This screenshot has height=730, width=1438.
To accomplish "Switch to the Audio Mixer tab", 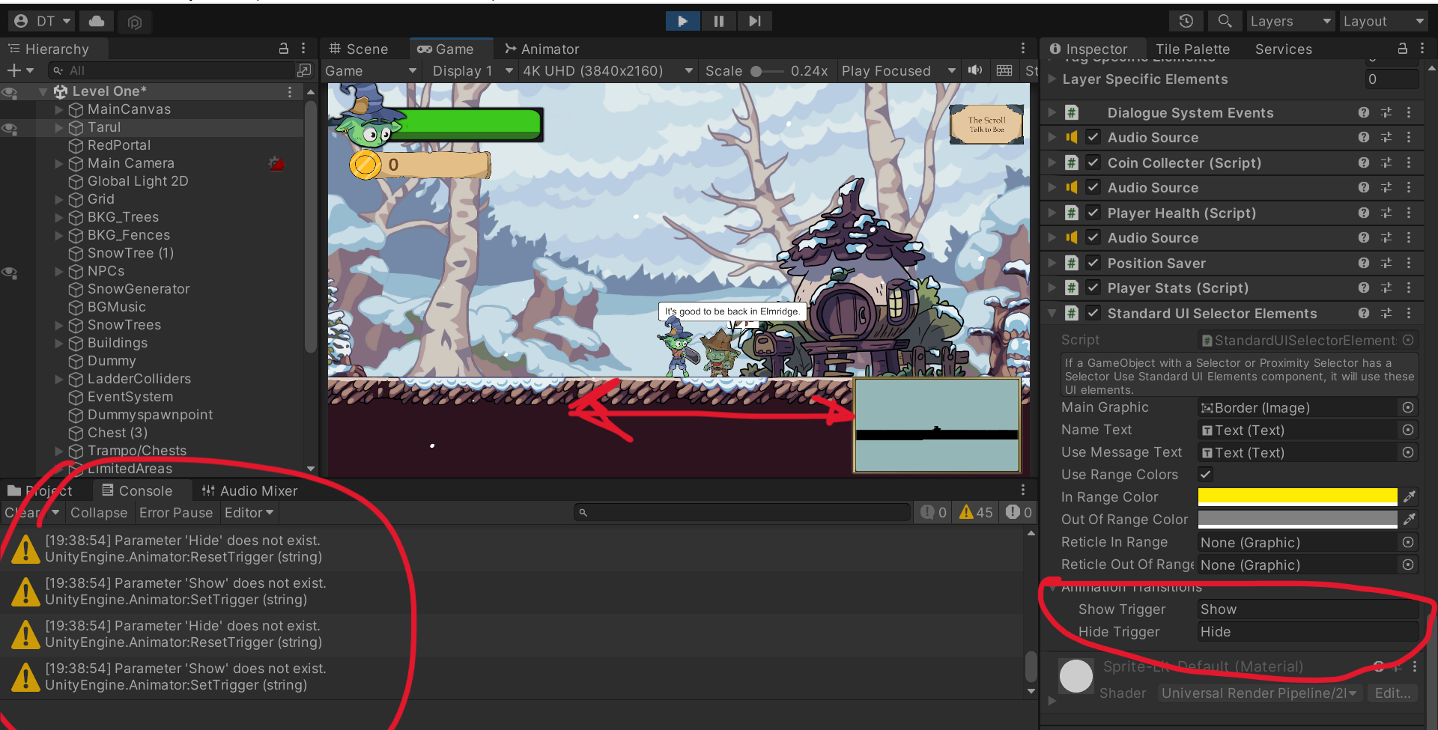I will coord(249,490).
